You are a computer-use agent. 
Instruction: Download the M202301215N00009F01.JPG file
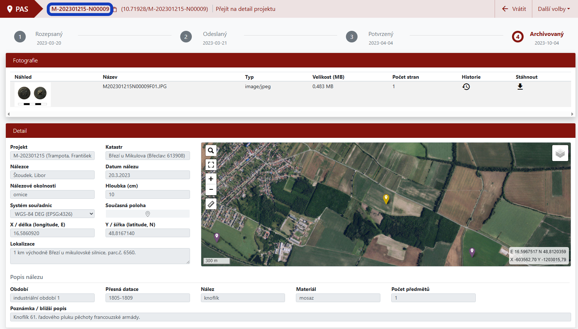(x=520, y=87)
